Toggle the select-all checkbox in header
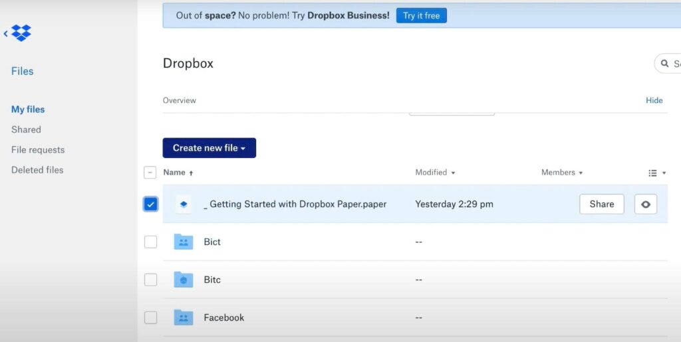The height and width of the screenshot is (342, 681). pyautogui.click(x=150, y=173)
